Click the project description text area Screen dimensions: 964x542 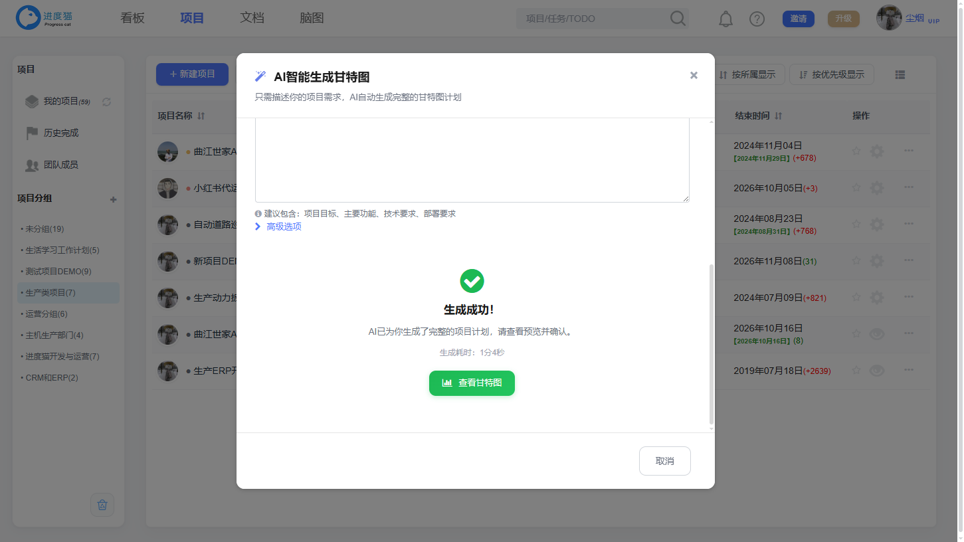tap(472, 160)
